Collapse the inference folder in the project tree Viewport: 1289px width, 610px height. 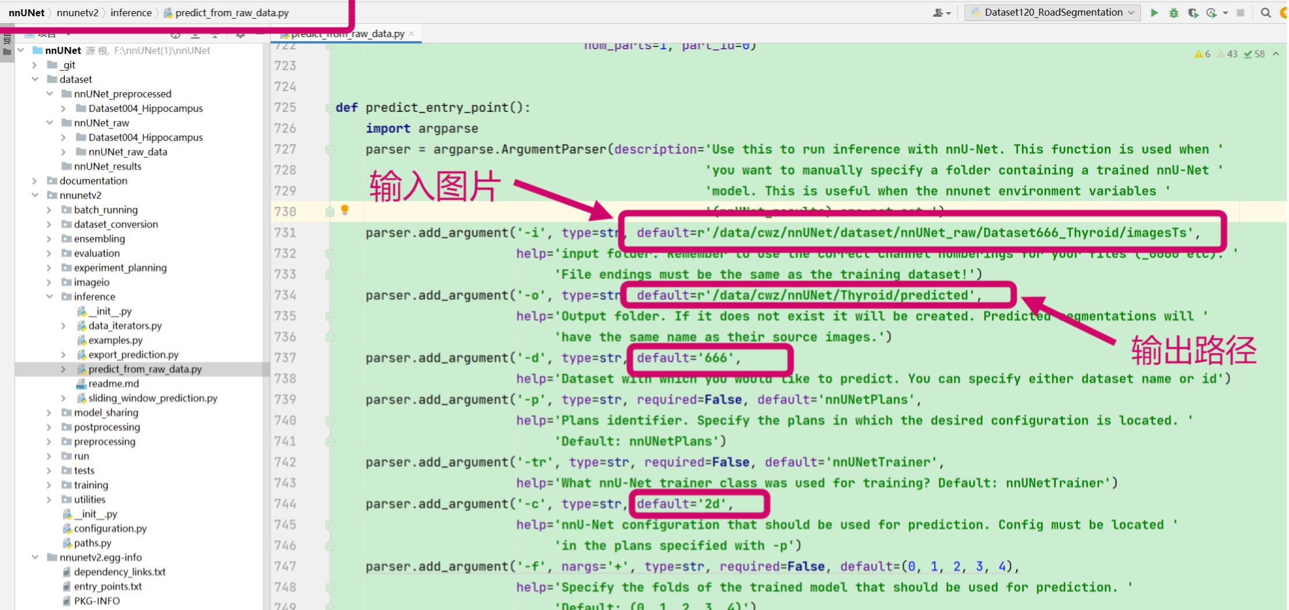(49, 297)
